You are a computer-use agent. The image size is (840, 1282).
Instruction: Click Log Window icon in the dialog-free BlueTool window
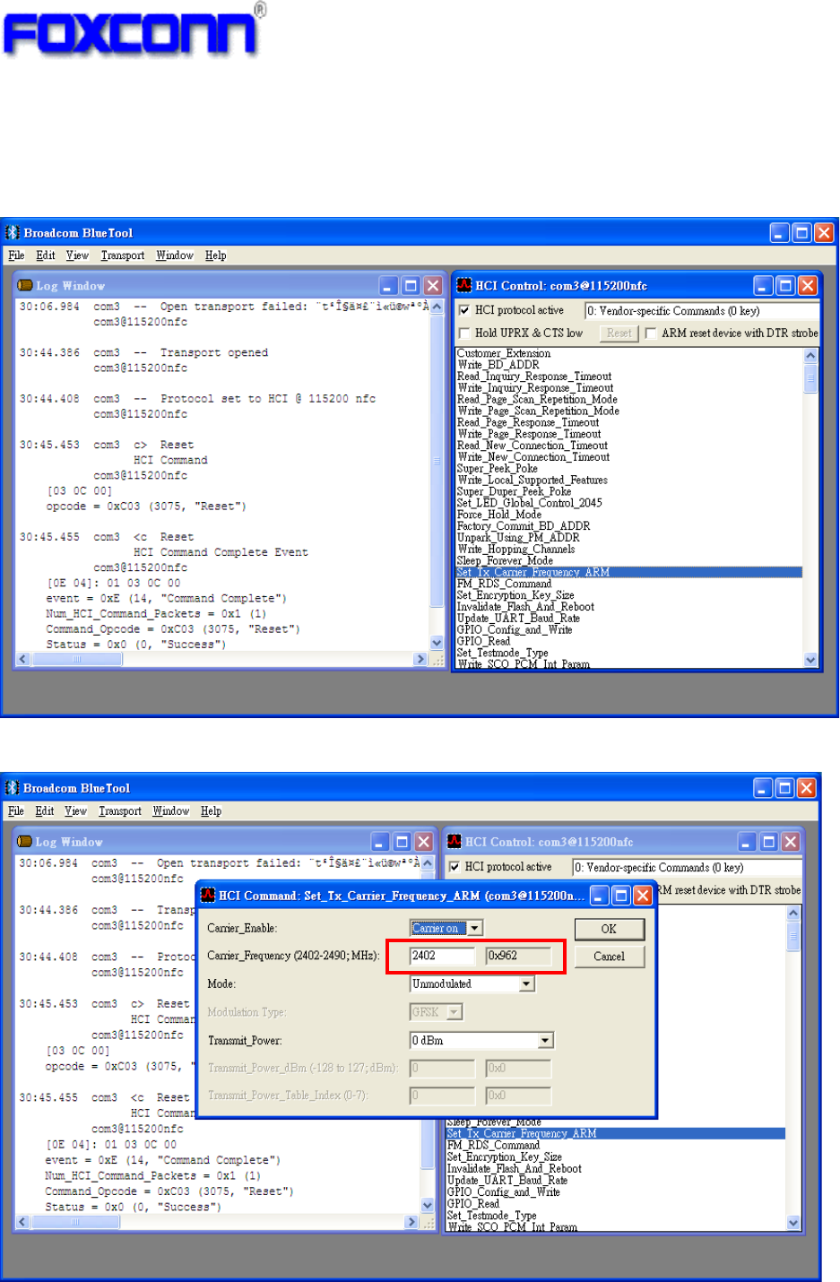(x=25, y=286)
